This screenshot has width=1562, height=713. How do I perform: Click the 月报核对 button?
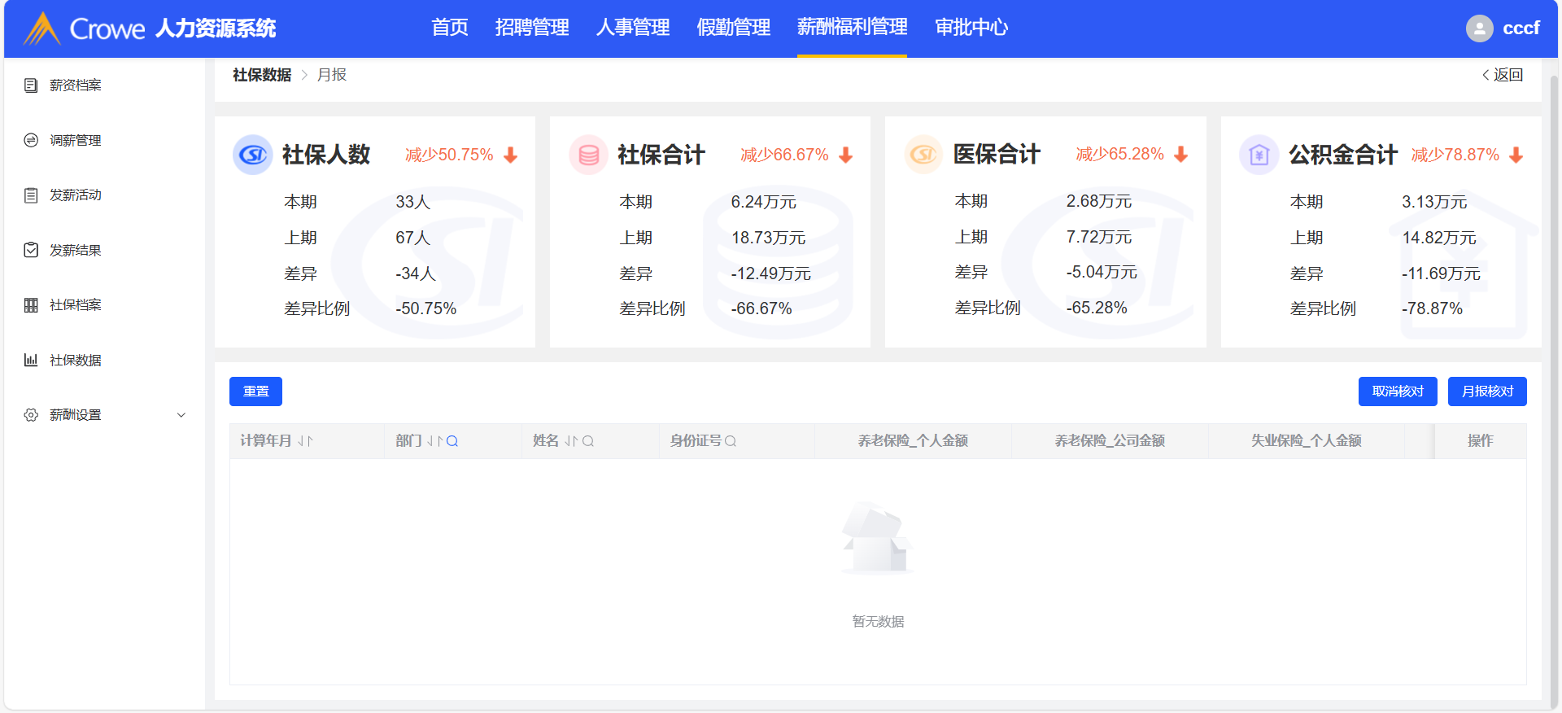pos(1486,391)
